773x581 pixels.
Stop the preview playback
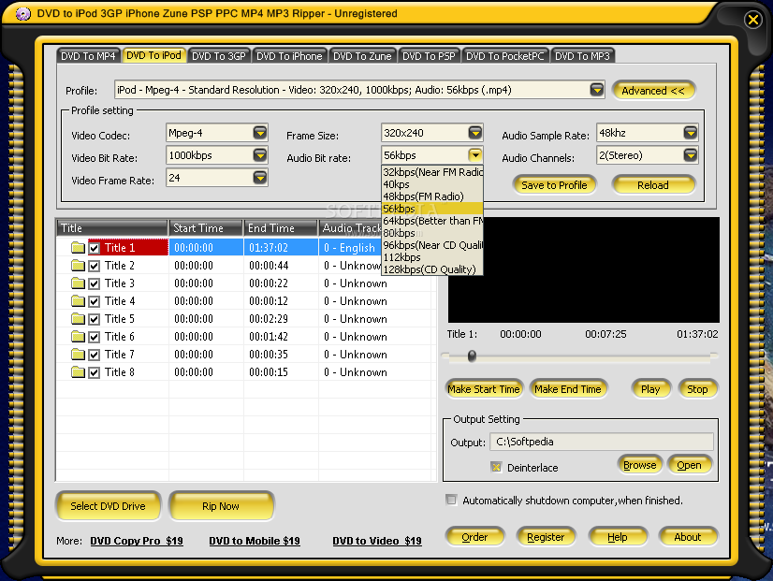click(x=697, y=389)
